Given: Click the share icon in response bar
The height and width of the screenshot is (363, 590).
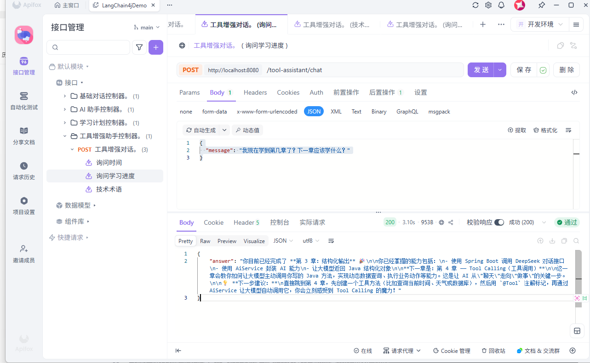Looking at the screenshot, I should (451, 222).
